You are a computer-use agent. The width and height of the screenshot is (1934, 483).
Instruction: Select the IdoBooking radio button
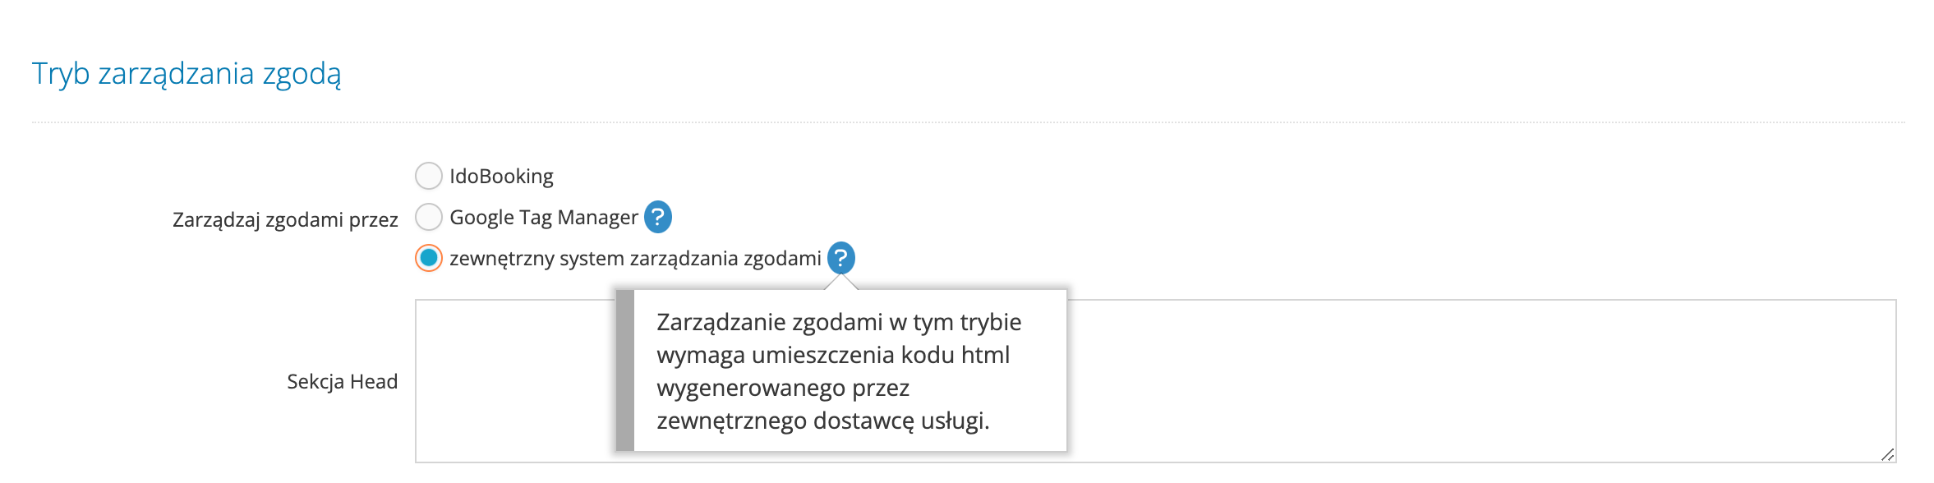coord(427,175)
